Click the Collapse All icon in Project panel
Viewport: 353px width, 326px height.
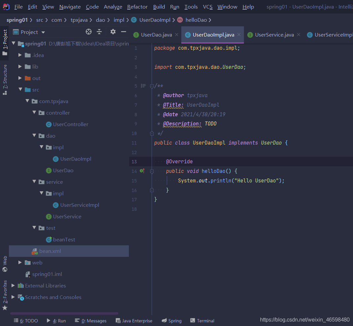pyautogui.click(x=99, y=32)
